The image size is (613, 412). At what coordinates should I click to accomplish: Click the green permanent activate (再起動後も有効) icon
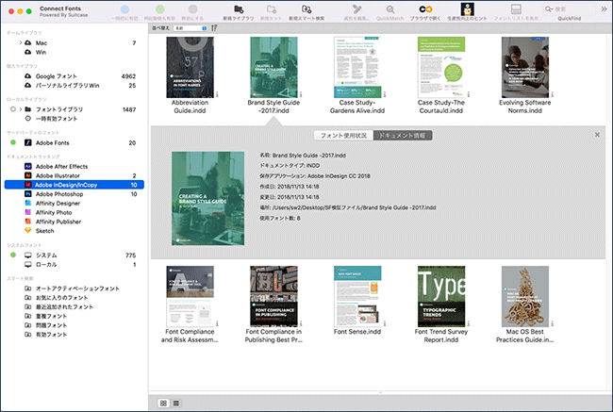(160, 9)
